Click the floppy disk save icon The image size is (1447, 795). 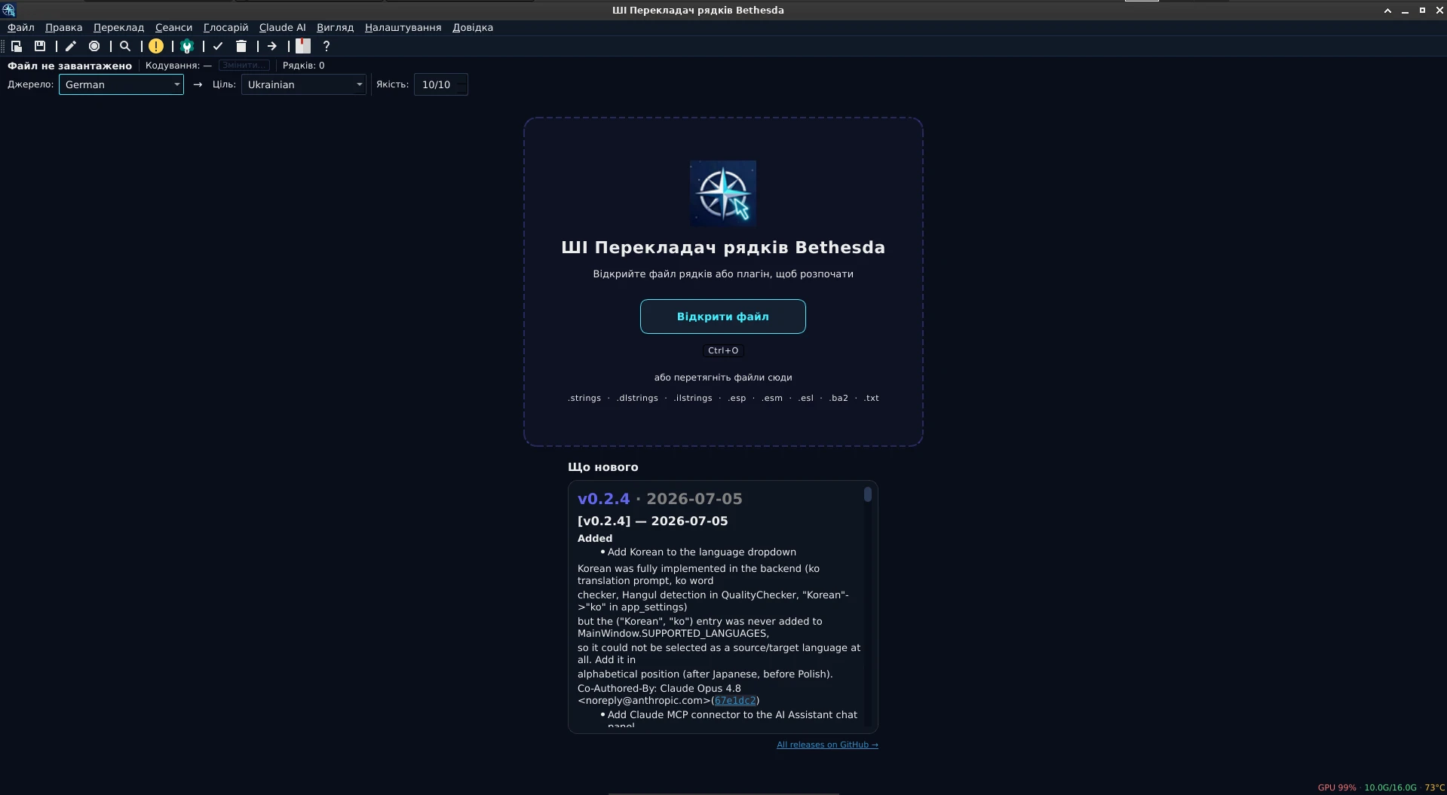pos(40,46)
